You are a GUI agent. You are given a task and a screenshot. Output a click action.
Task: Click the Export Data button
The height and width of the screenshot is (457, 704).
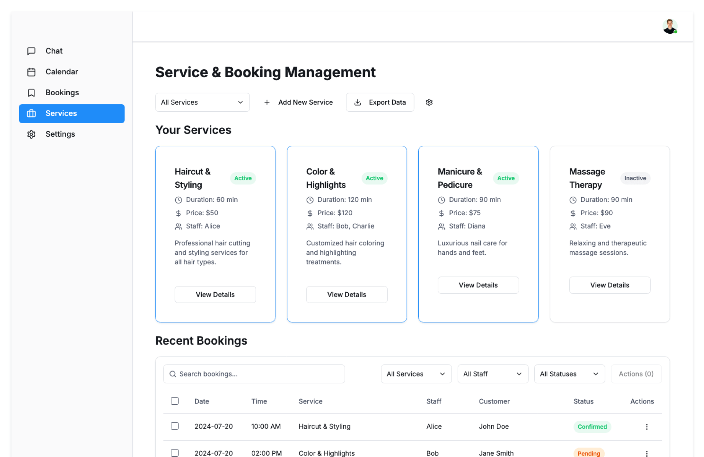(380, 102)
